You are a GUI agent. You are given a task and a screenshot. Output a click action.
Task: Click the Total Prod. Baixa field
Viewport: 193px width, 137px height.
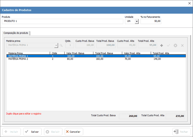point(106,45)
